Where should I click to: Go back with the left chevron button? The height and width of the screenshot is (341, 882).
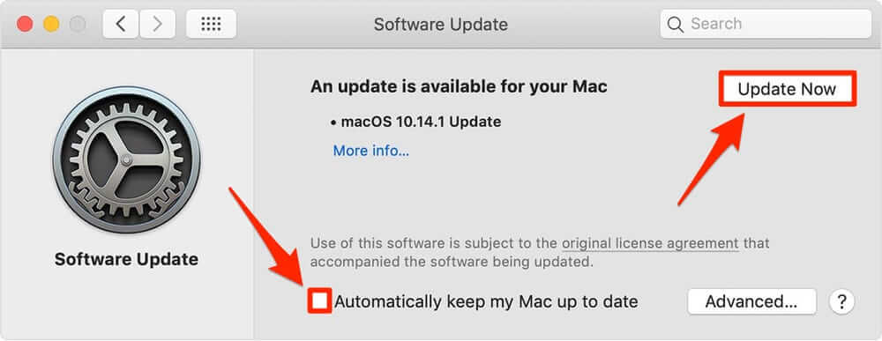[120, 24]
